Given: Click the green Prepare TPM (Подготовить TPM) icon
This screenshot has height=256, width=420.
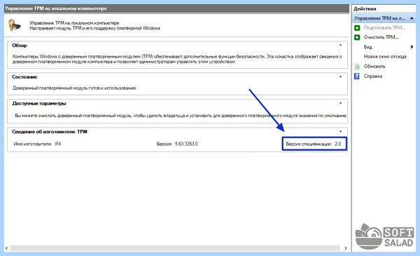Looking at the screenshot, I should click(x=357, y=27).
